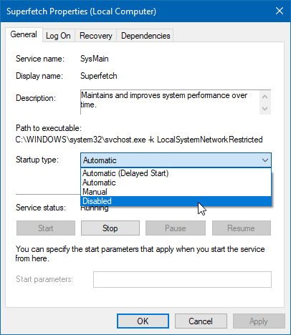The height and width of the screenshot is (335, 291).
Task: Select Automatic from startup type list
Action: click(x=176, y=183)
